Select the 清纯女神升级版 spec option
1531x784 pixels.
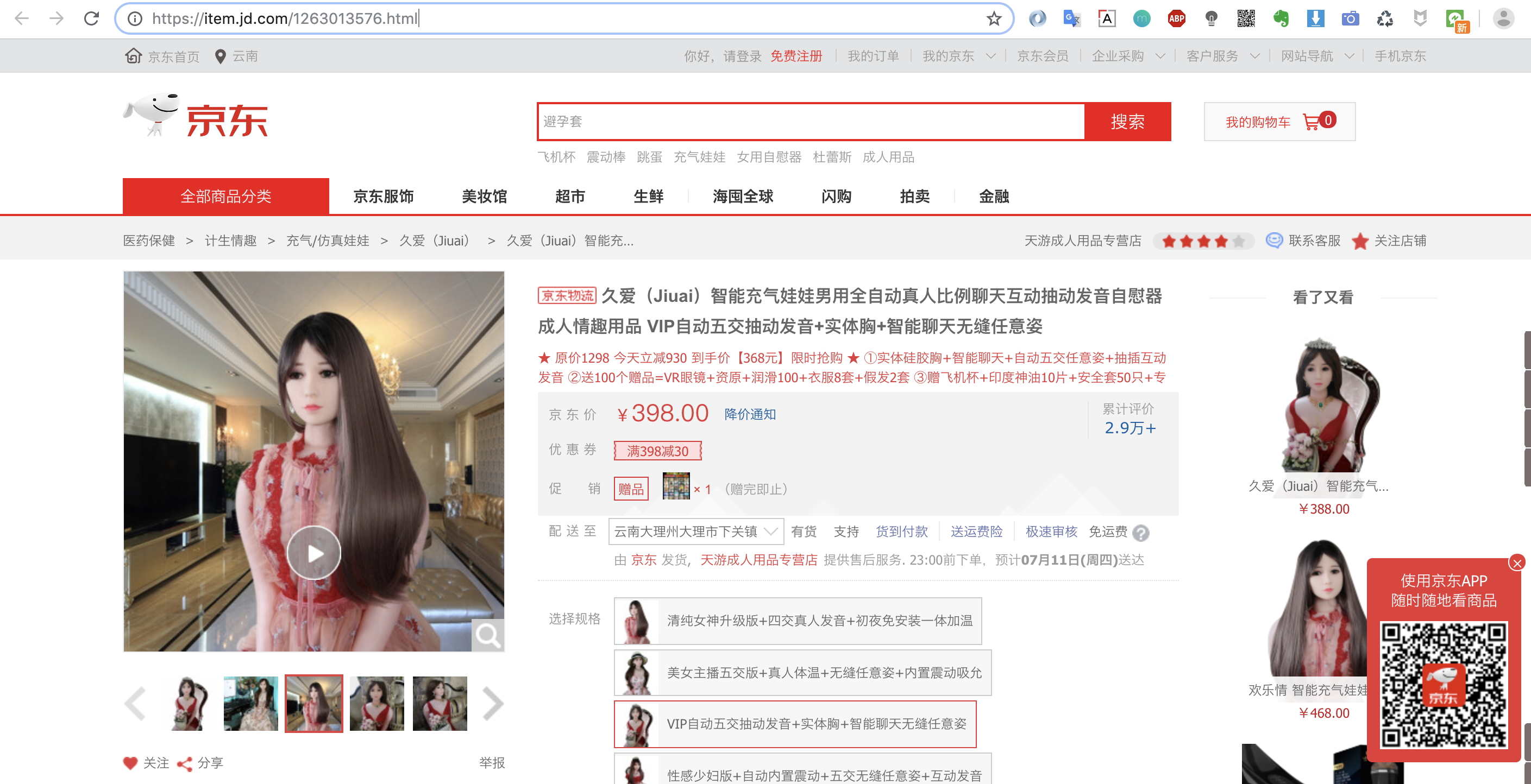pyautogui.click(x=796, y=621)
